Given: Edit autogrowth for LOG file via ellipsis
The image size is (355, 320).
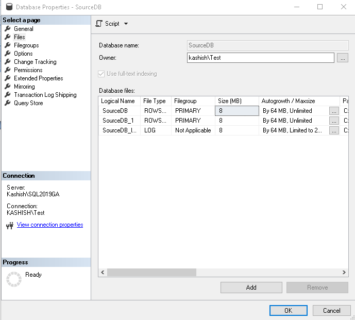Looking at the screenshot, I should 334,130.
